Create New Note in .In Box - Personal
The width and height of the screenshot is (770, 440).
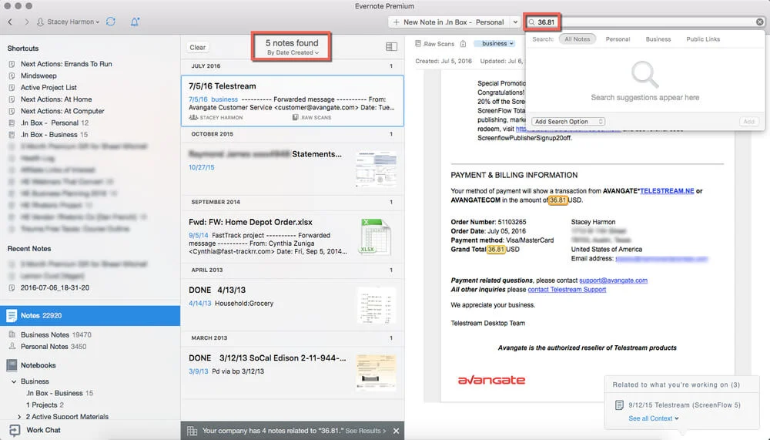click(448, 22)
